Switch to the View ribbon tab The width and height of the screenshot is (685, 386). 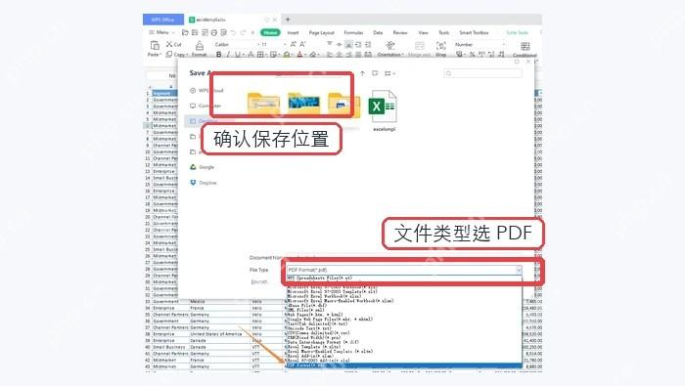424,32
